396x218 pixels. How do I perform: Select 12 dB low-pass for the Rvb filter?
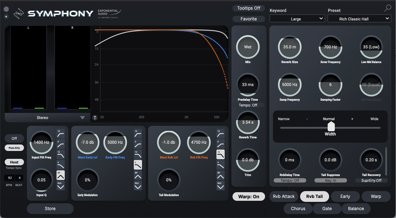(220, 155)
